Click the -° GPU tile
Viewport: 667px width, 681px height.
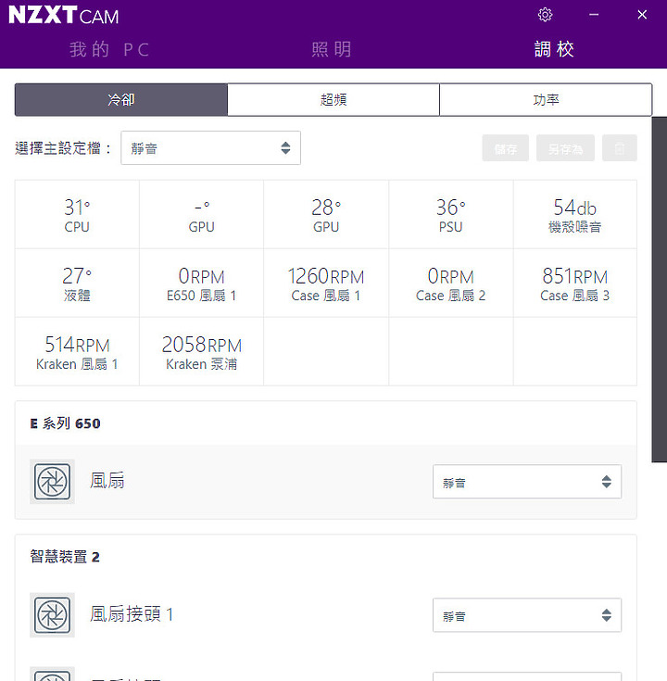202,215
